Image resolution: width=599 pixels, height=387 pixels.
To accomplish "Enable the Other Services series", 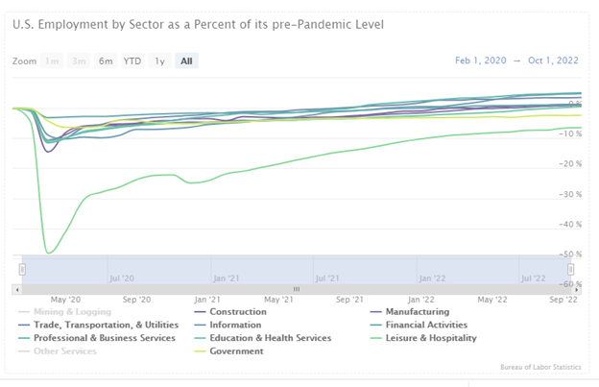I will pyautogui.click(x=63, y=351).
